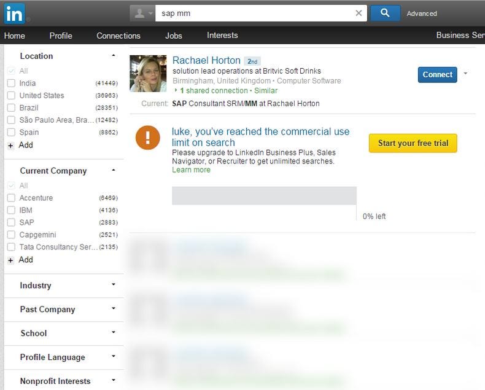
Task: Click the blue search magnifier button
Action: [385, 13]
